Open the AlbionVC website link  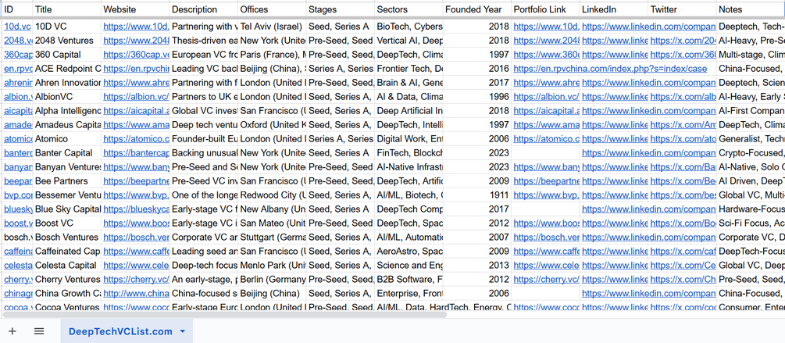pos(136,97)
